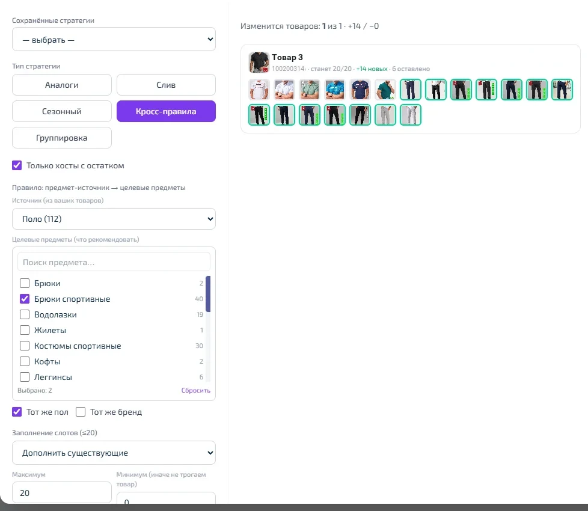Image resolution: width=588 pixels, height=511 pixels.
Task: Check the Кофты checkbox
Action: pyautogui.click(x=25, y=361)
